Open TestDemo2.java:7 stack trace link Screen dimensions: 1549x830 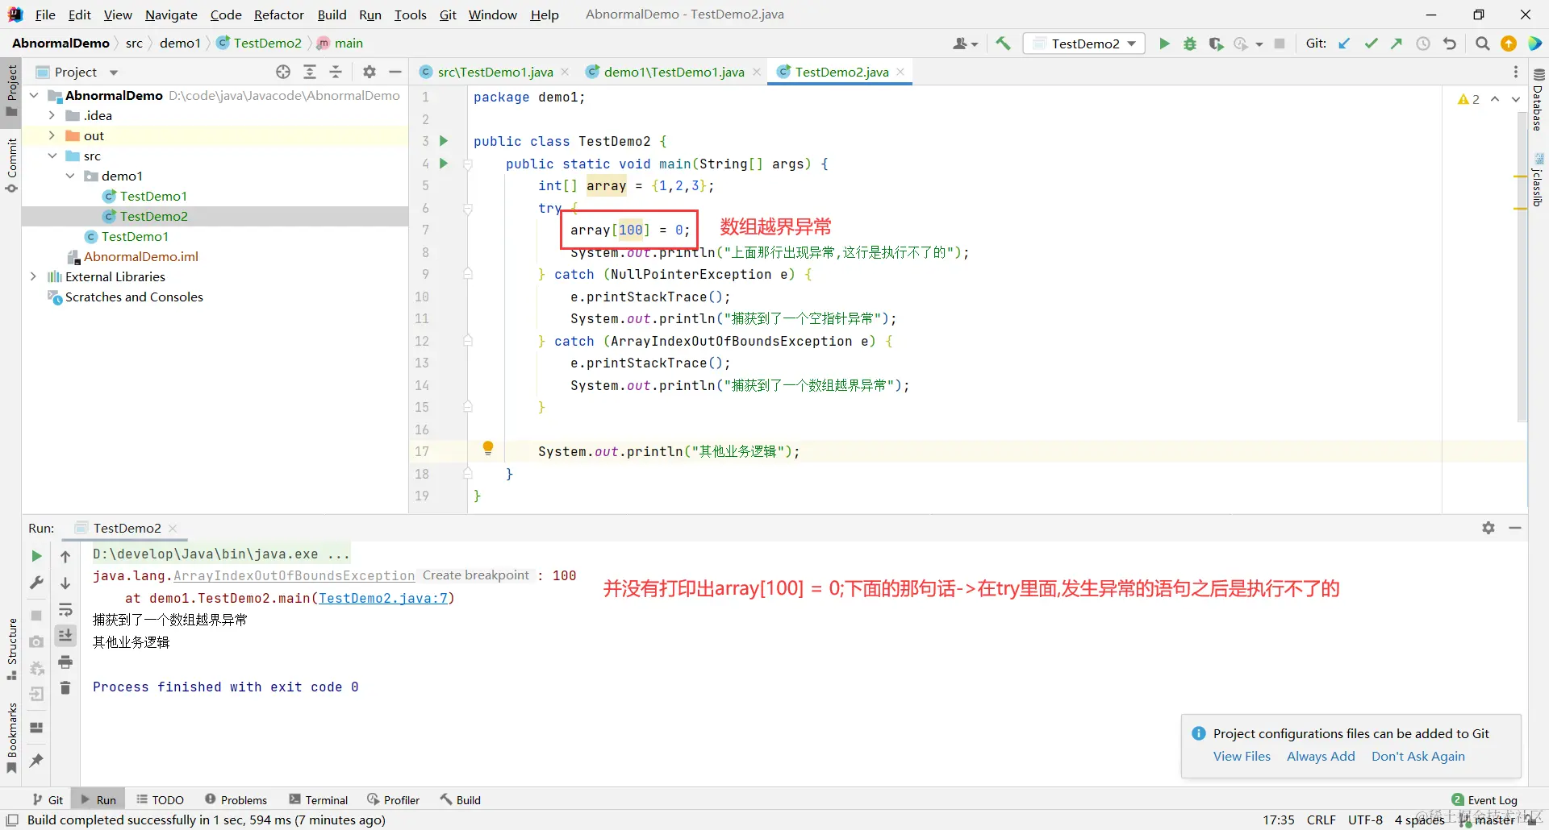click(383, 598)
